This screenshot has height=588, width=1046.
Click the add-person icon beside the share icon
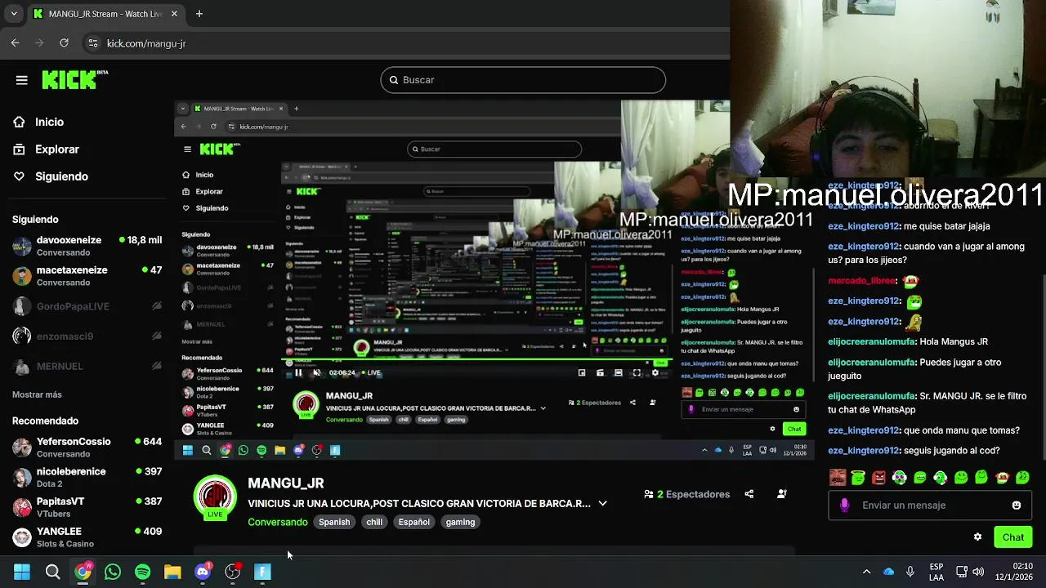pos(781,494)
